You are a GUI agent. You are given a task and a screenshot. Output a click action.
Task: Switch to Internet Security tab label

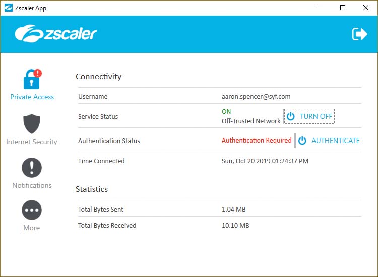32,142
